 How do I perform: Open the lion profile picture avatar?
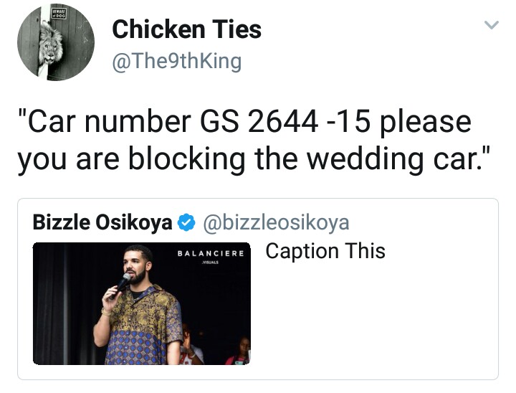[x=56, y=42]
